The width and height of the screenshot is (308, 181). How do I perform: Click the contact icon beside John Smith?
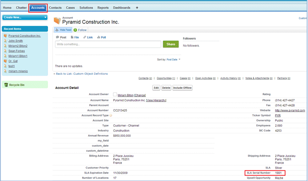[5, 41]
